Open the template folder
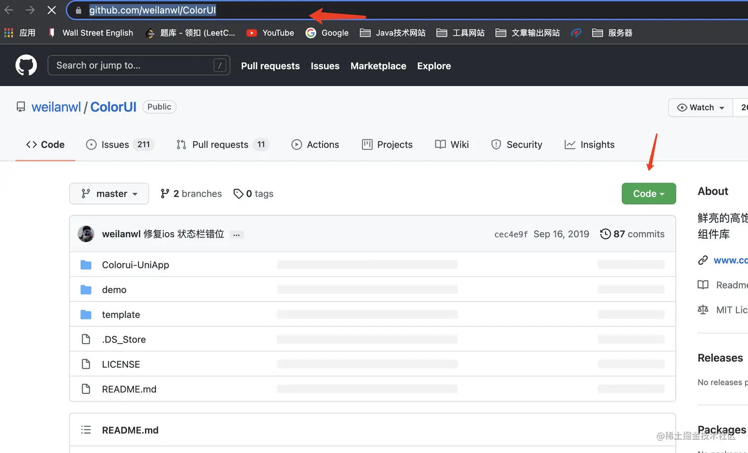The image size is (748, 453). click(x=121, y=314)
